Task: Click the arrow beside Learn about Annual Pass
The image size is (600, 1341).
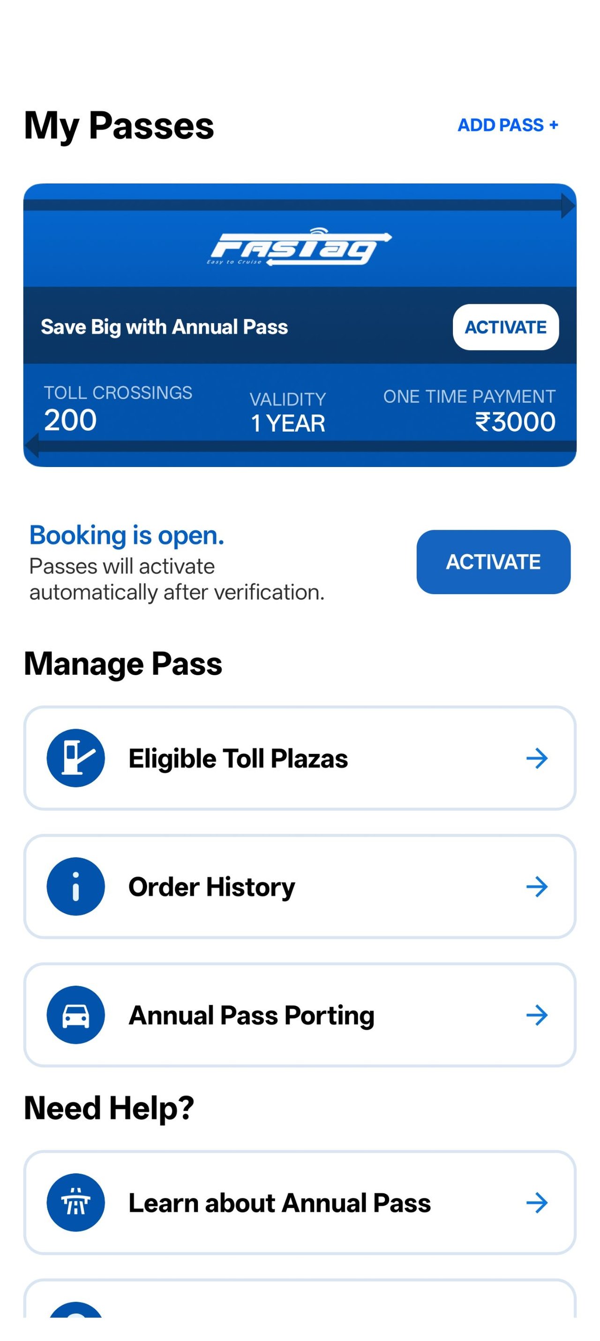Action: click(x=537, y=1203)
